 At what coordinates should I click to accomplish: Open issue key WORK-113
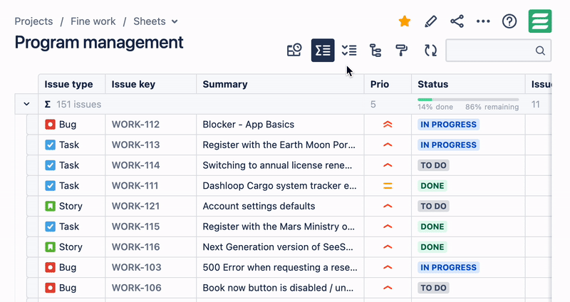[135, 145]
